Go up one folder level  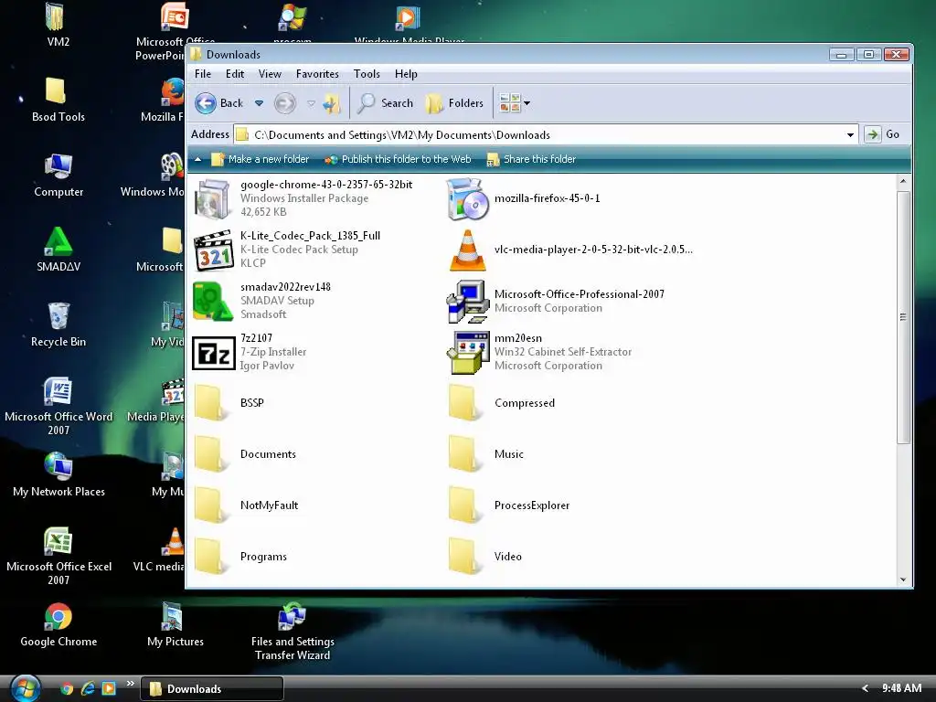tap(331, 104)
